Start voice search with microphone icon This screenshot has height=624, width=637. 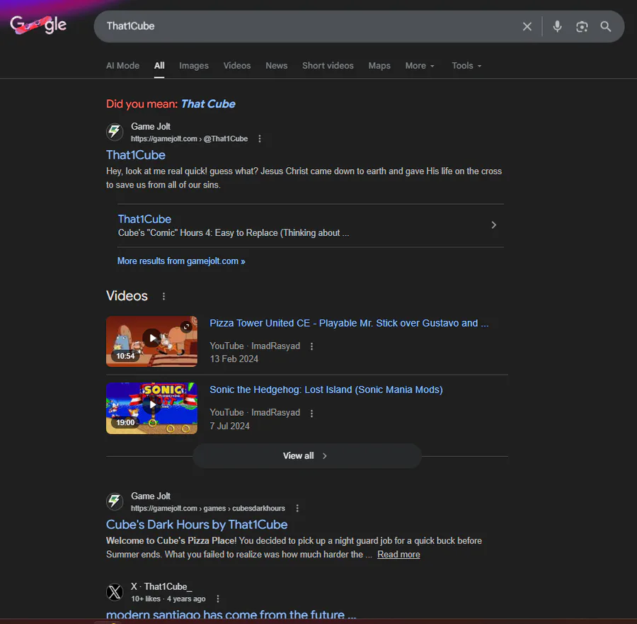[x=557, y=26]
